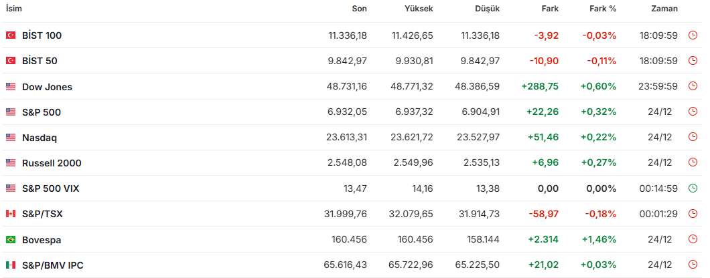Click the clock icon in BİST 100 row
The width and height of the screenshot is (710, 278).
click(x=693, y=35)
